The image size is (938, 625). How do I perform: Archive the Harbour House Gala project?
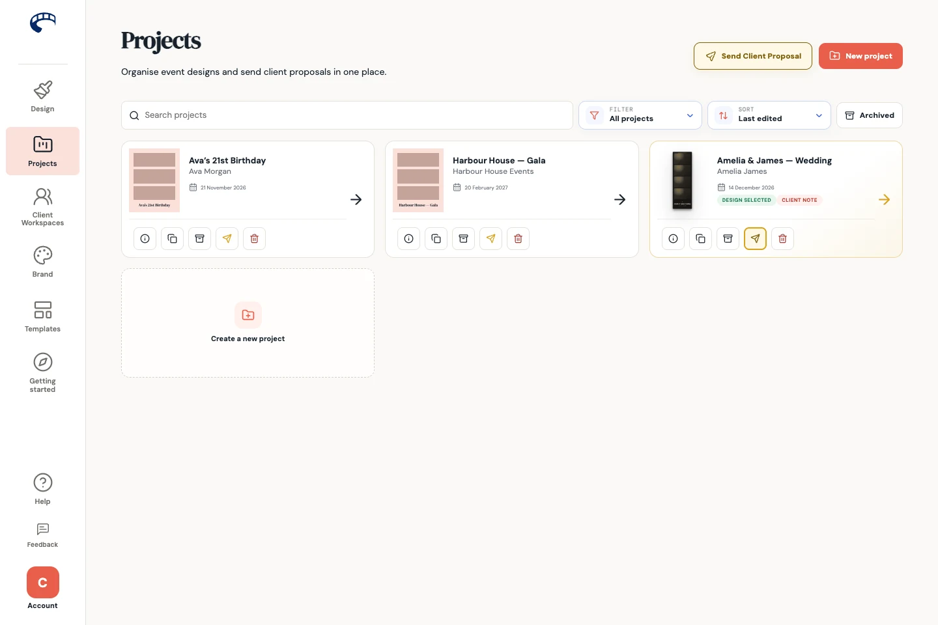[x=463, y=238]
